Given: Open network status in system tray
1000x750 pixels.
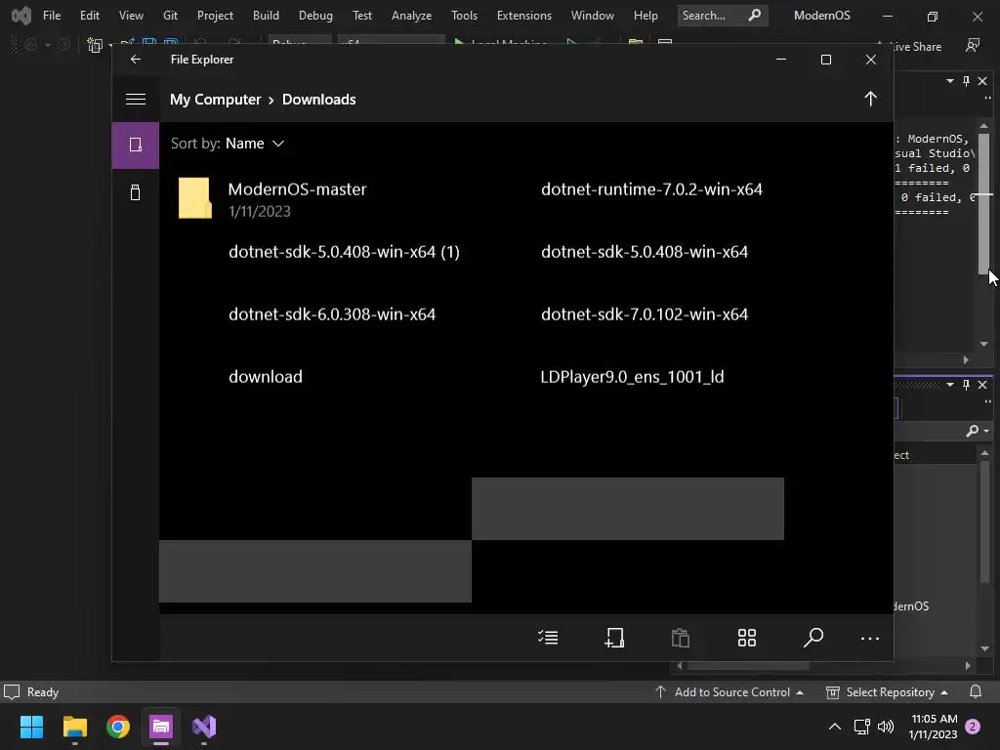Looking at the screenshot, I should [861, 727].
